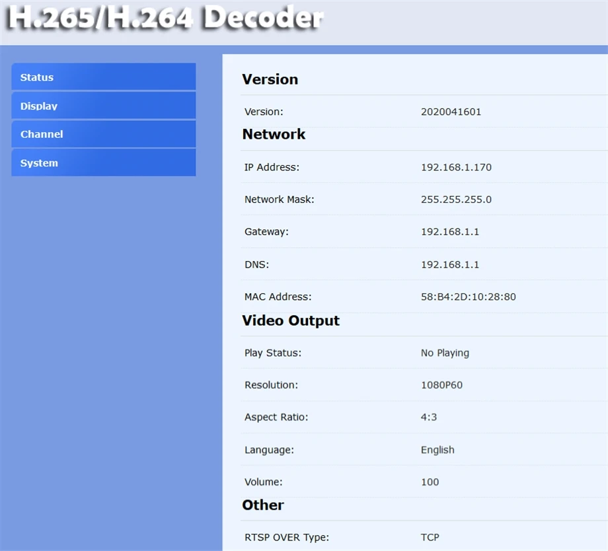The width and height of the screenshot is (608, 551).
Task: Click the MAC Address value
Action: coord(469,297)
